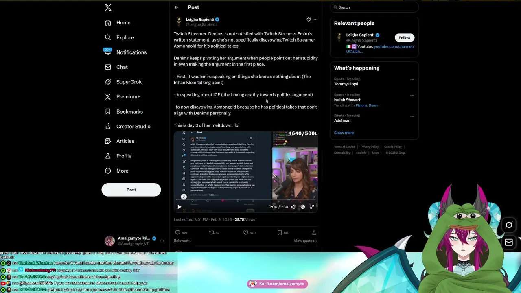521x293 pixels.
Task: Click the Bookmarks sidebar icon
Action: click(x=108, y=112)
